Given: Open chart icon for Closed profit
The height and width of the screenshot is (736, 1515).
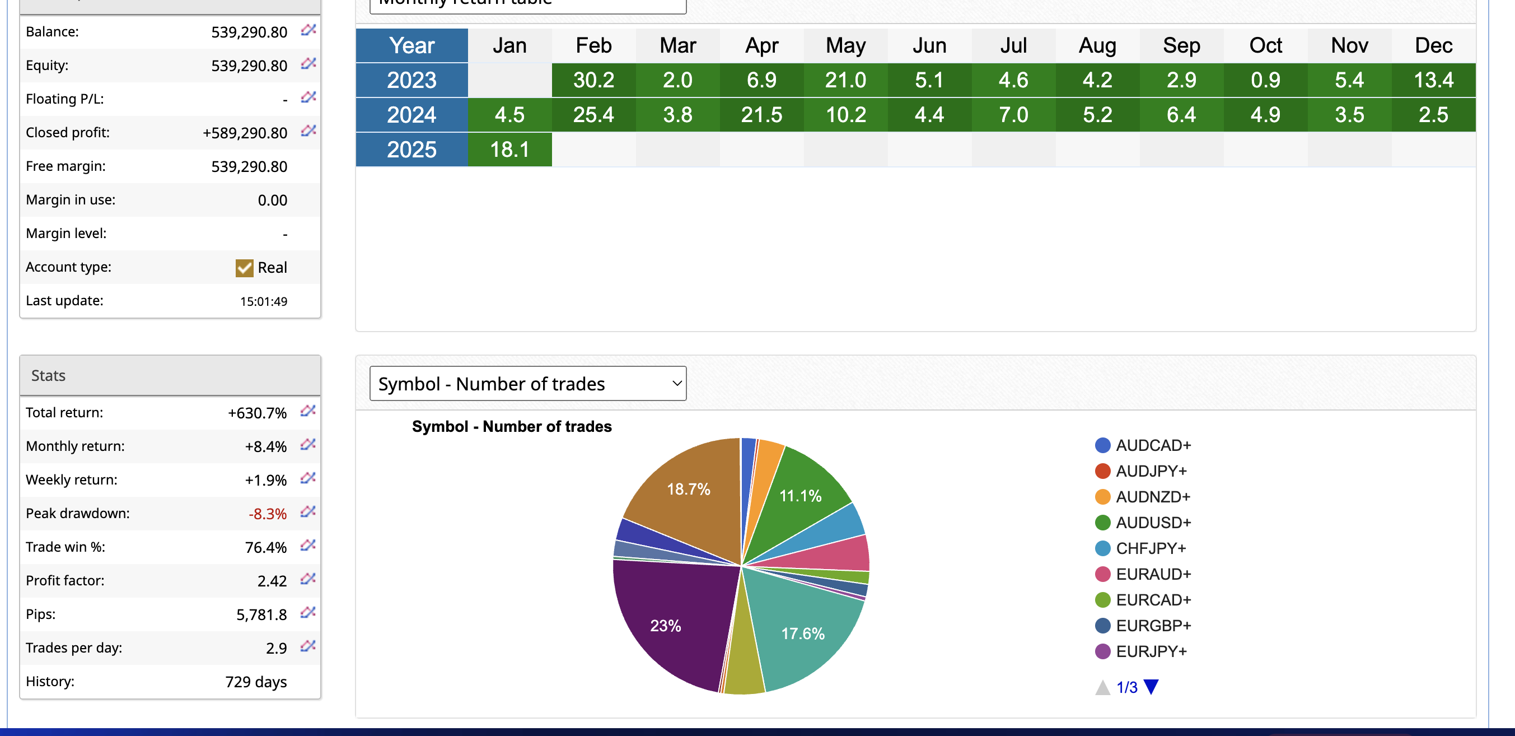Looking at the screenshot, I should coord(308,131).
